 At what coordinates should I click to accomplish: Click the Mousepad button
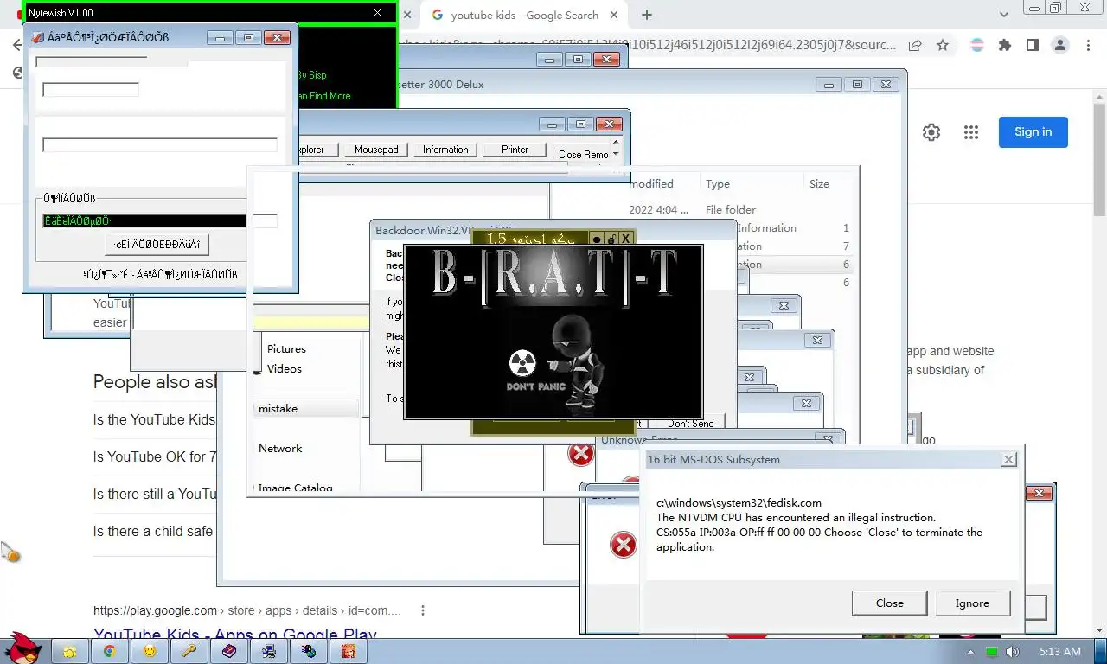tap(376, 150)
